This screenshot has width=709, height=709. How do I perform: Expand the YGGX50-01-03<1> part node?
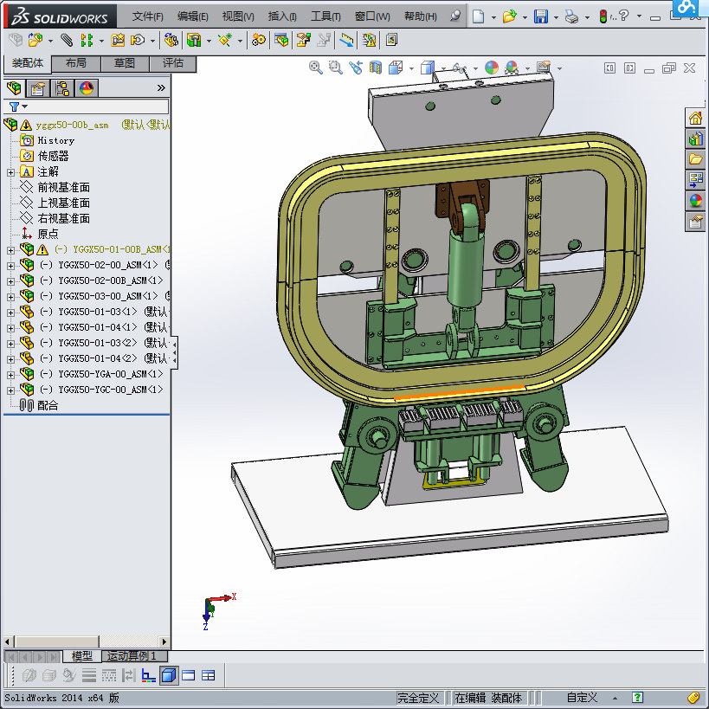tap(10, 313)
